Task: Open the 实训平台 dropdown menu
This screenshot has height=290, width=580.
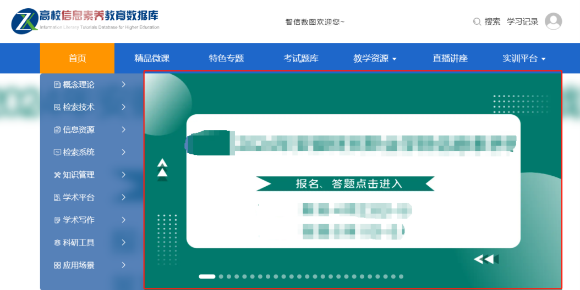Action: tap(524, 58)
